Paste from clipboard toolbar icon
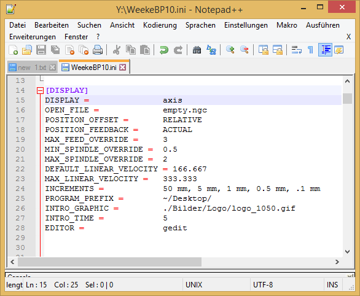The width and height of the screenshot is (360, 296). click(x=145, y=50)
